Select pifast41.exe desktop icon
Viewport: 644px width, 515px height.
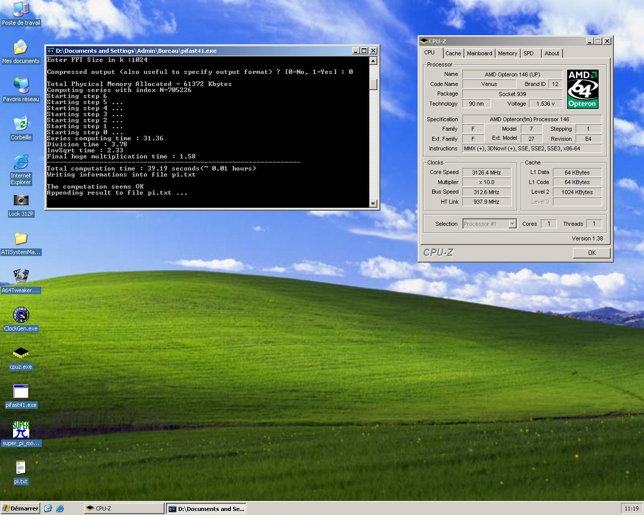coord(21,396)
